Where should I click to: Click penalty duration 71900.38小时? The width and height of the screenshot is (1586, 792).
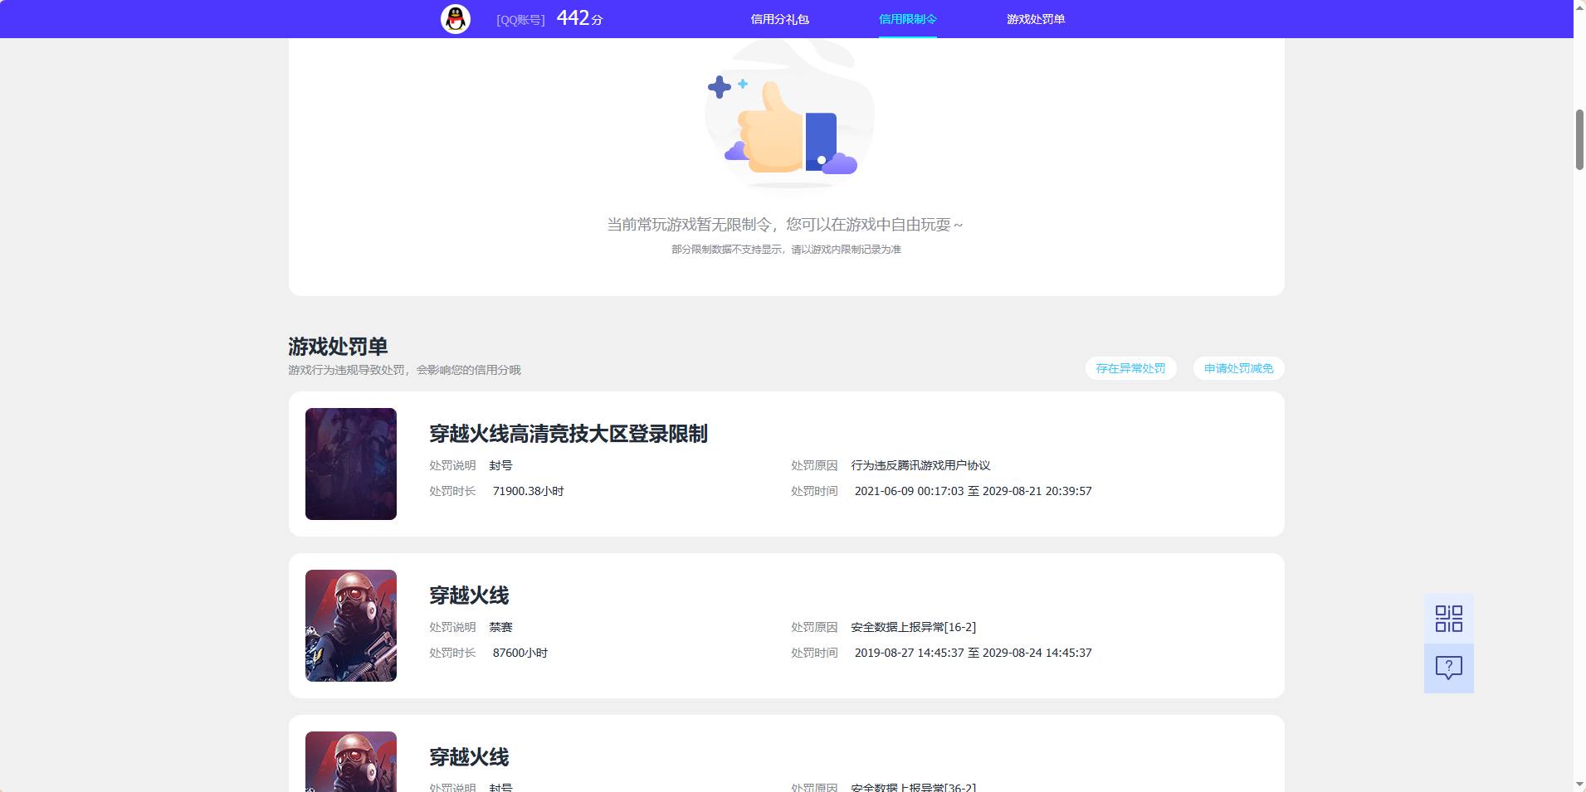tap(528, 491)
